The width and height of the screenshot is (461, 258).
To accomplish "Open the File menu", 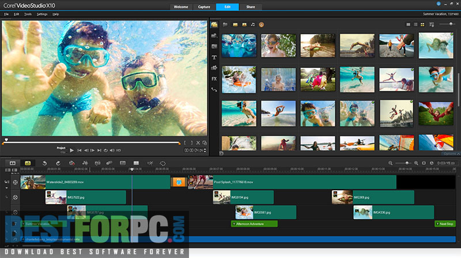I will point(6,14).
